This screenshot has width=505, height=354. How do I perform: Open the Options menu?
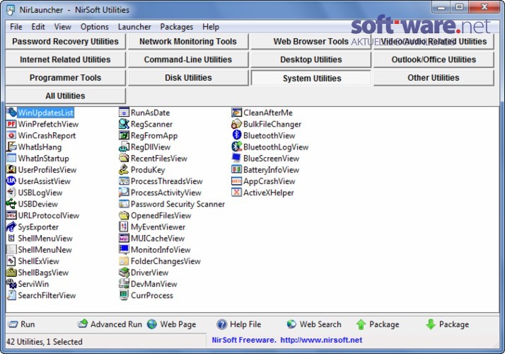click(x=95, y=27)
